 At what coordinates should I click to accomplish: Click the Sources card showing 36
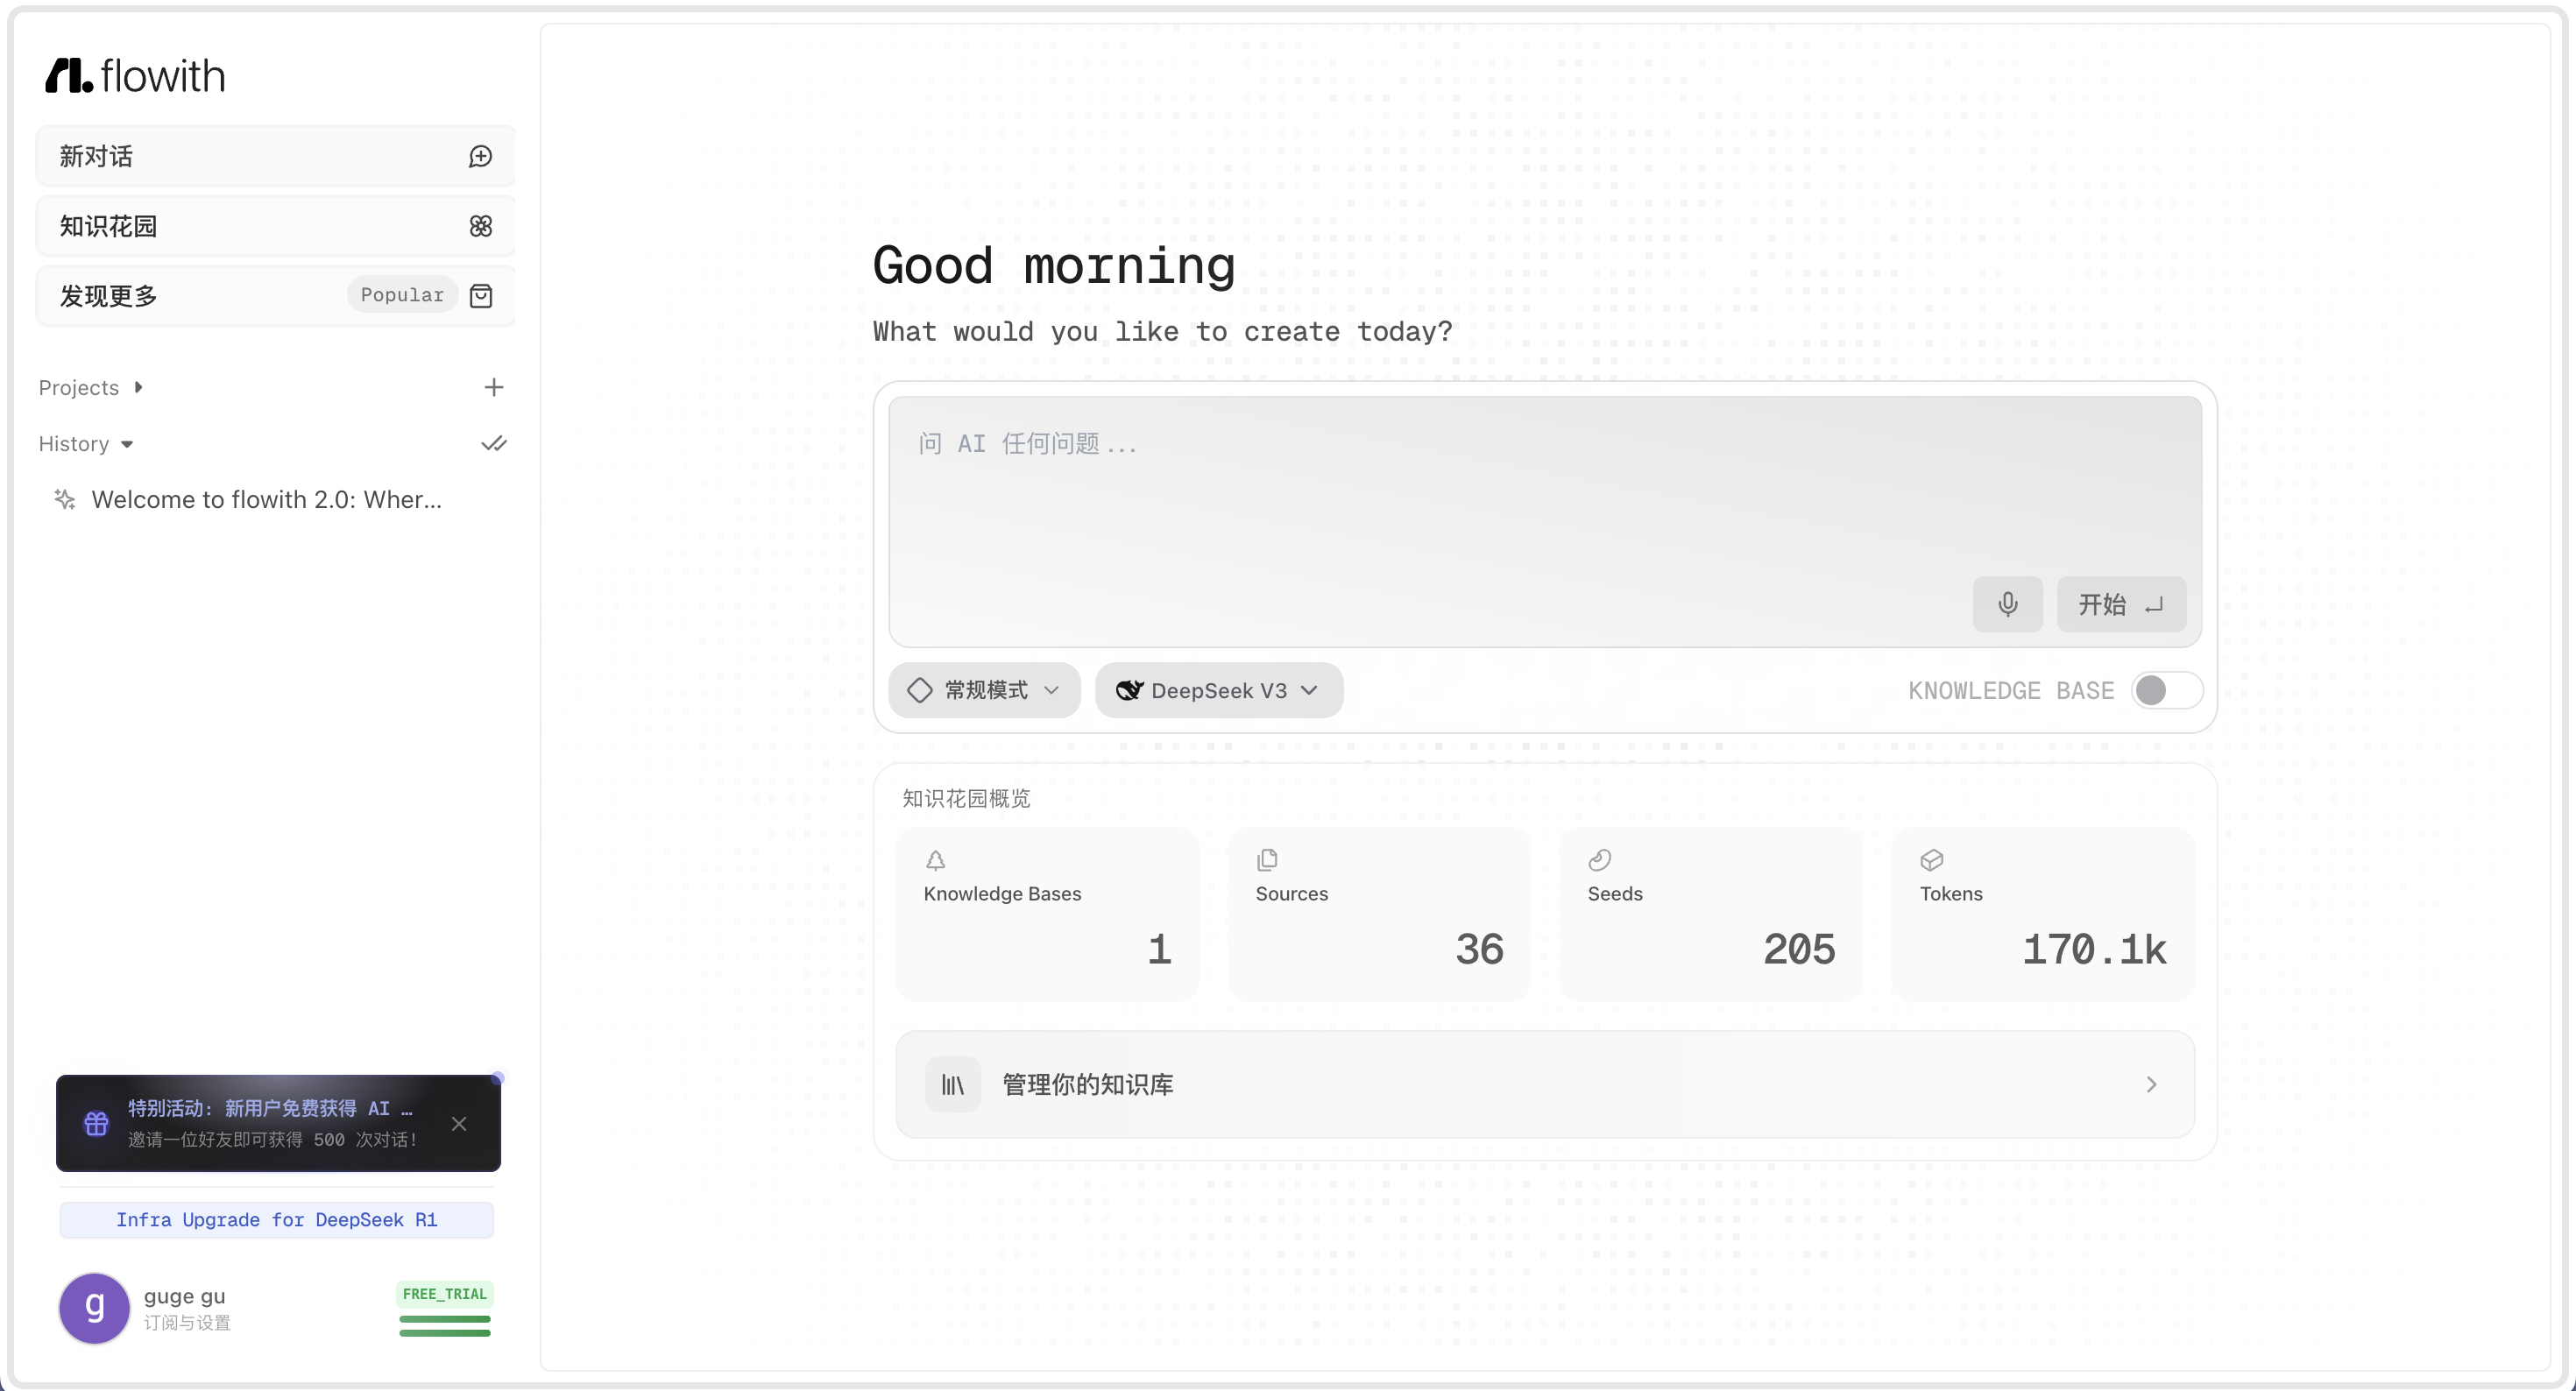(1379, 914)
